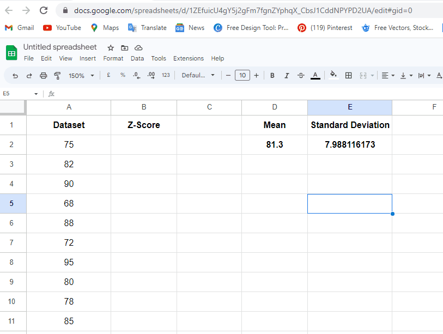Open the Data menu

(x=137, y=58)
